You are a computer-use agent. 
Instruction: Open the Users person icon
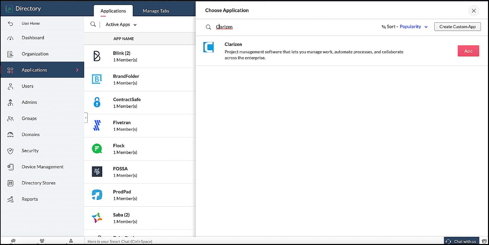(x=11, y=86)
